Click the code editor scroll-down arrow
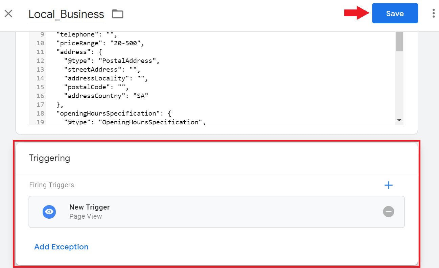This screenshot has height=268, width=439. pyautogui.click(x=399, y=120)
